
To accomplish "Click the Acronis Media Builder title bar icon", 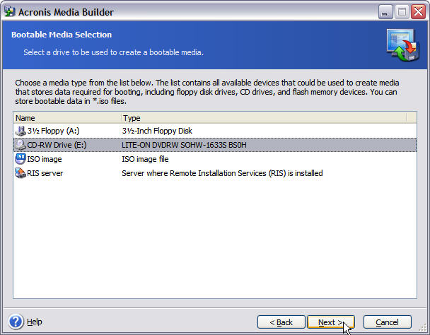I will (10, 12).
